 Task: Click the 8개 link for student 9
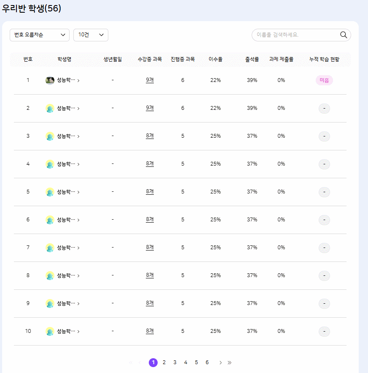click(150, 303)
